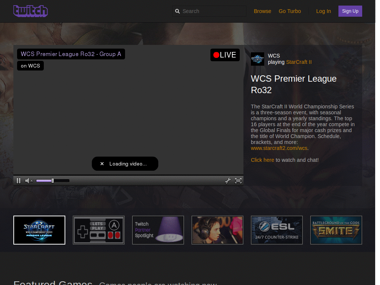Focus the Search input field
Image resolution: width=380 pixels, height=285 pixels.
(x=209, y=11)
